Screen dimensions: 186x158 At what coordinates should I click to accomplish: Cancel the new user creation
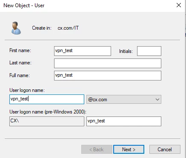point(165,150)
